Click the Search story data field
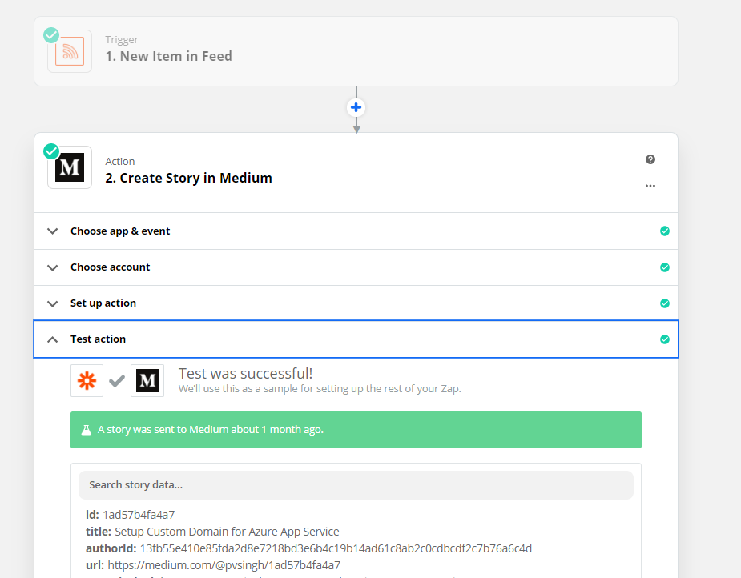 356,485
